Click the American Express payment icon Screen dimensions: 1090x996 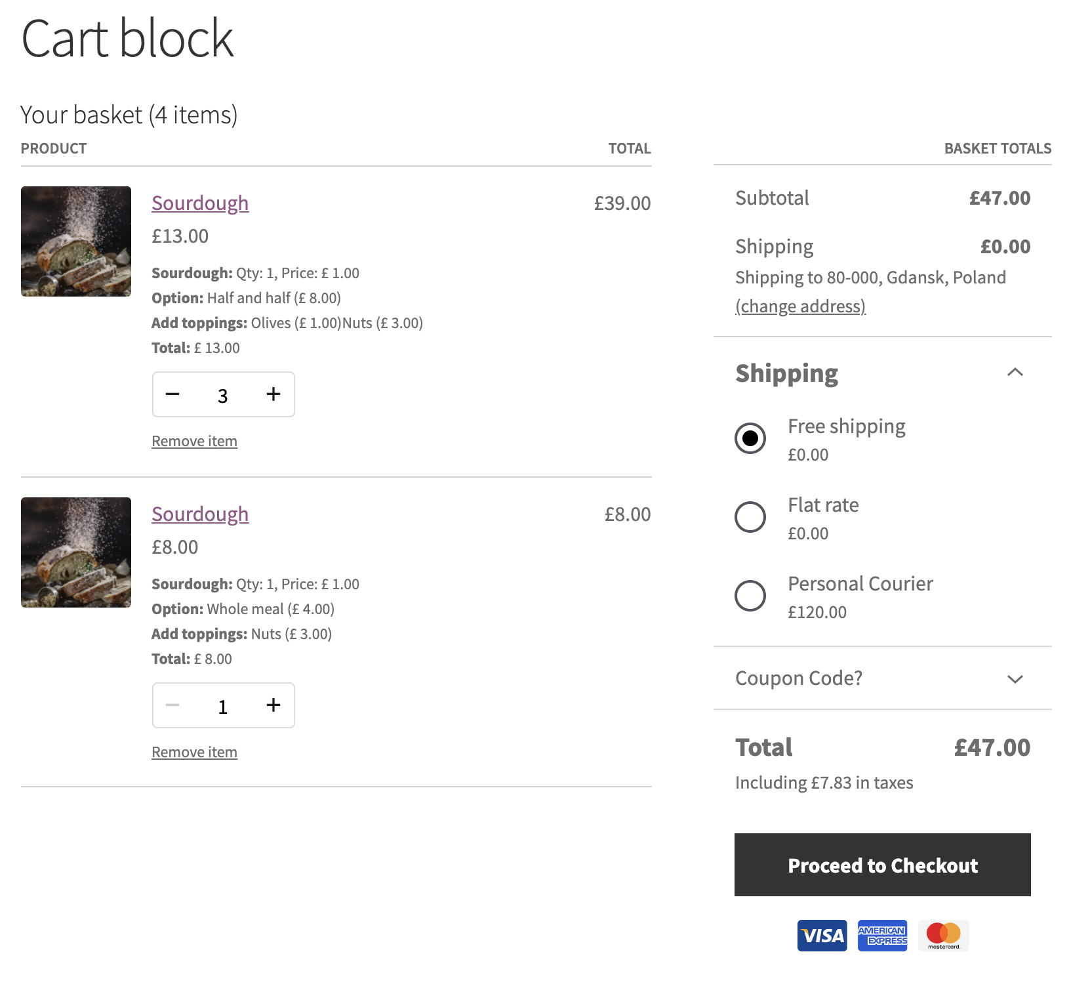pyautogui.click(x=882, y=936)
